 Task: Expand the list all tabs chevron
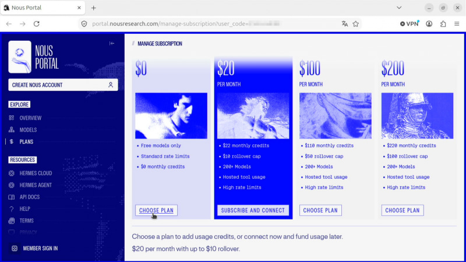coord(399,8)
